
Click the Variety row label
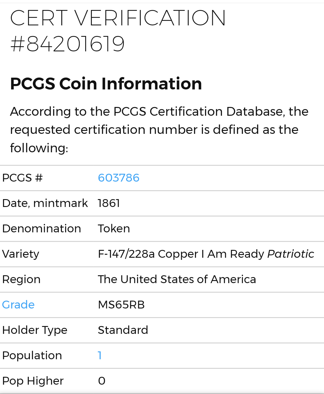click(21, 254)
